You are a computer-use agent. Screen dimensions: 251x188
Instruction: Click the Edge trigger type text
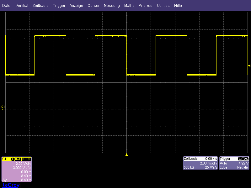coord(223,167)
